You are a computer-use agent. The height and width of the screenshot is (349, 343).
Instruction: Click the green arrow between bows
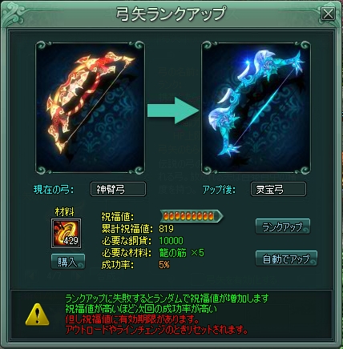174,110
